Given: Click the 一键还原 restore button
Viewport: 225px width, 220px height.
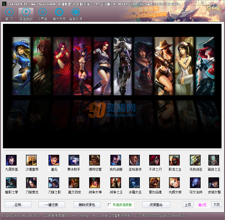Looking at the screenshot, I should [52, 205].
